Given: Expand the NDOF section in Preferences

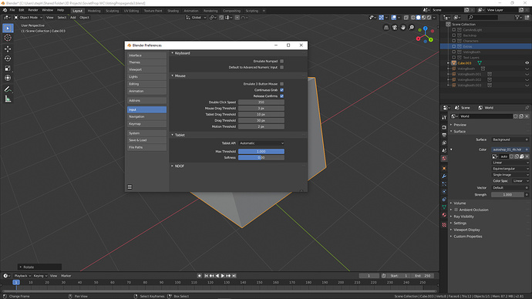Looking at the screenshot, I should click(173, 166).
